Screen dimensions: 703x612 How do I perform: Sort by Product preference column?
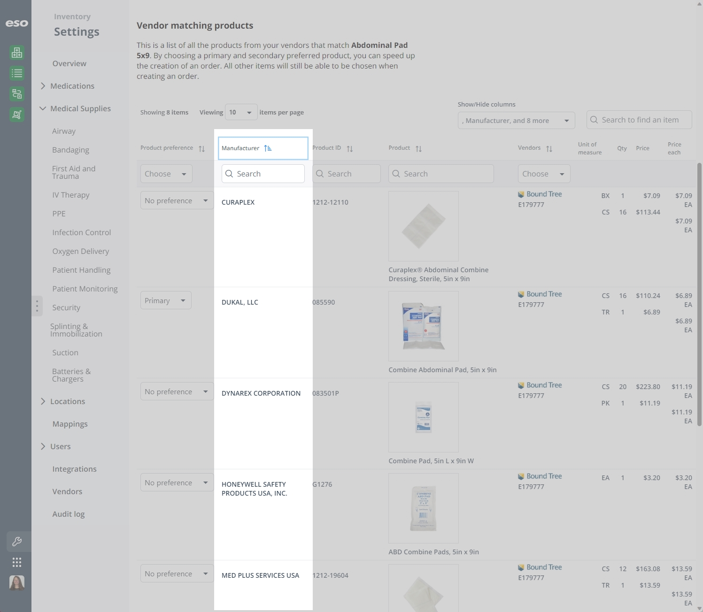[x=201, y=149]
